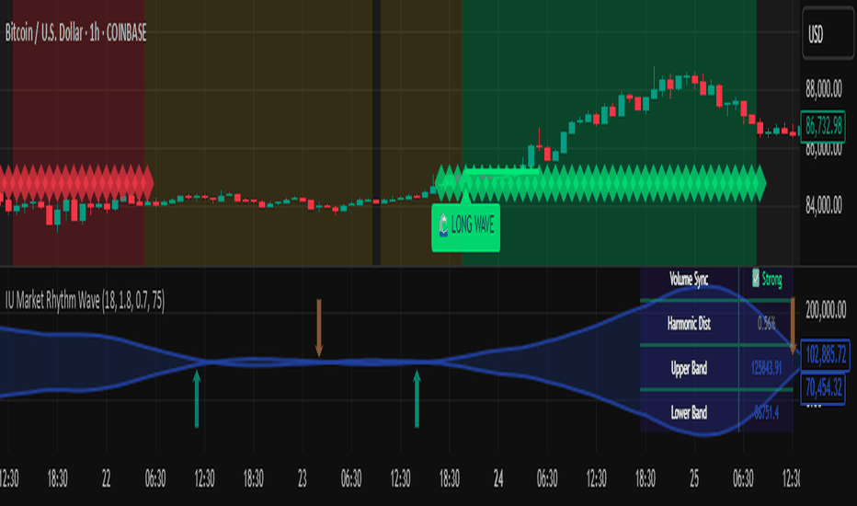Click the brown down arrow marker near 23
Screen dimensions: 857x506
[319, 328]
